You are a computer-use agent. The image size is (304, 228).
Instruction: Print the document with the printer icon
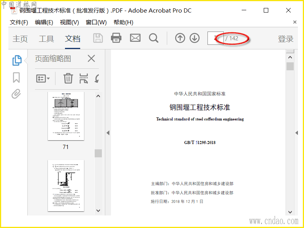point(116,38)
